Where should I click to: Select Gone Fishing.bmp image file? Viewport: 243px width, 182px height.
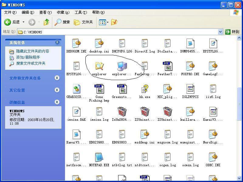(x=99, y=93)
